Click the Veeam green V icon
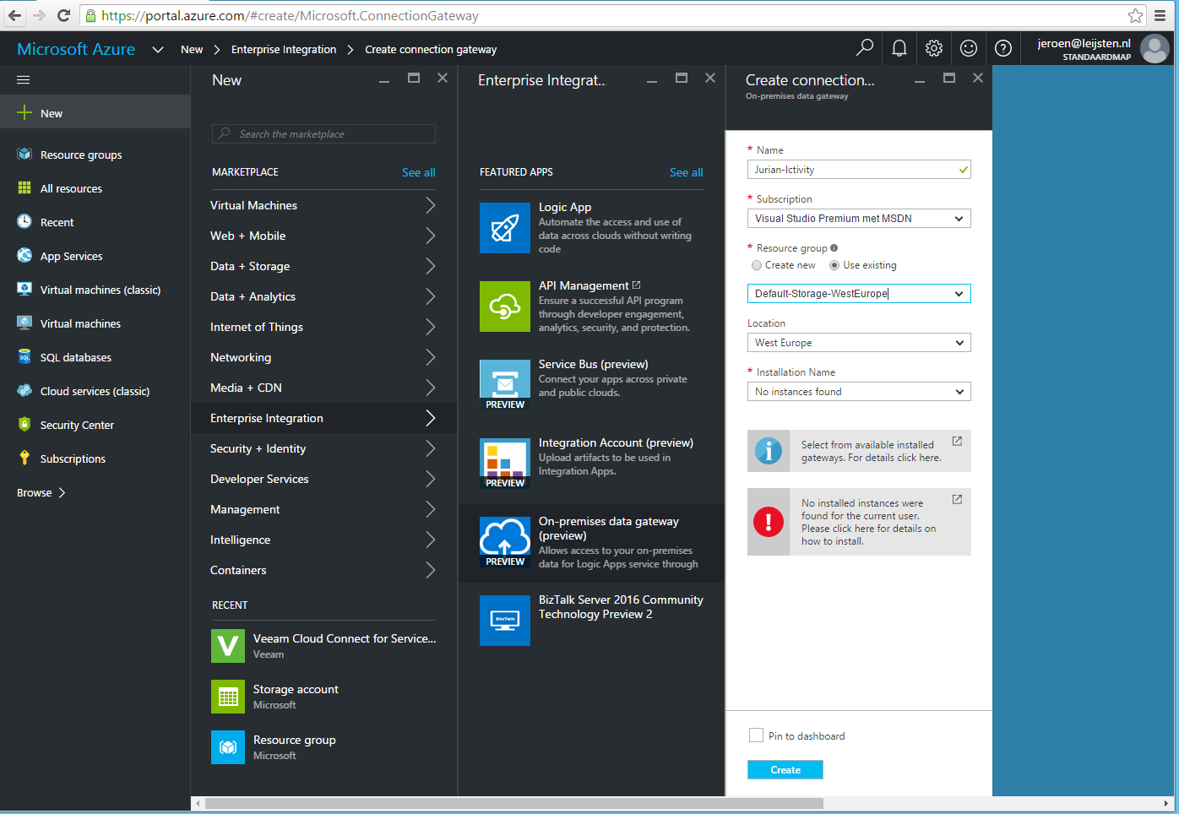The width and height of the screenshot is (1179, 814). point(228,646)
